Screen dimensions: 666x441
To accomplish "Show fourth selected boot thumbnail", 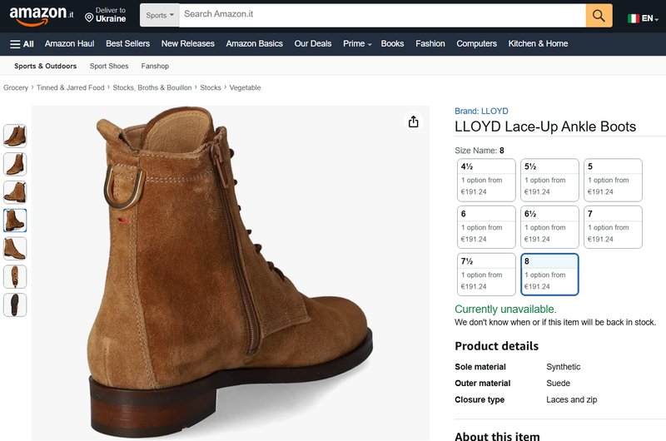I will (15, 220).
